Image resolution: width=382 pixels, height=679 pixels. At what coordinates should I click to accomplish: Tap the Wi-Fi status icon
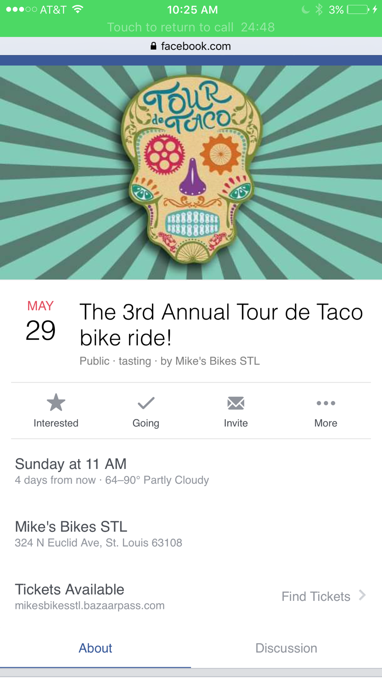tap(78, 9)
